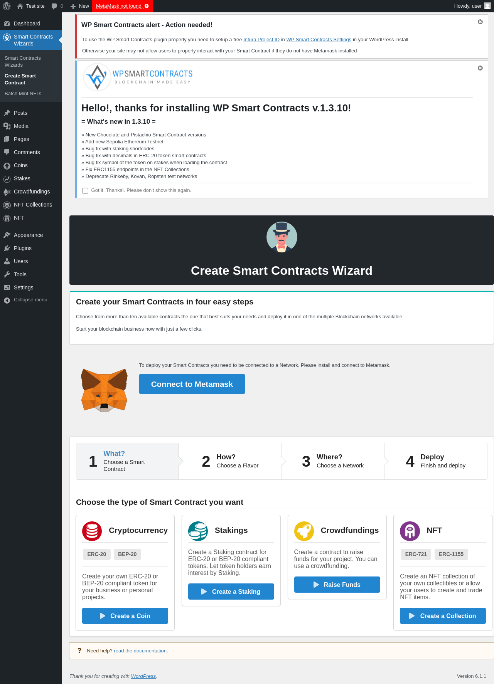
Task: Open the Infura Project ID link
Action: coord(261,40)
